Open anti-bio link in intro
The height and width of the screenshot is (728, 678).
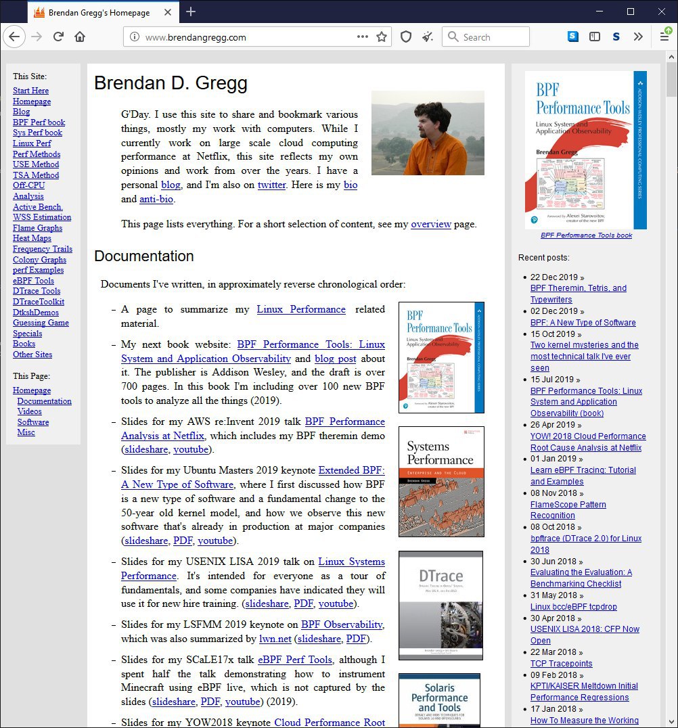tap(156, 199)
